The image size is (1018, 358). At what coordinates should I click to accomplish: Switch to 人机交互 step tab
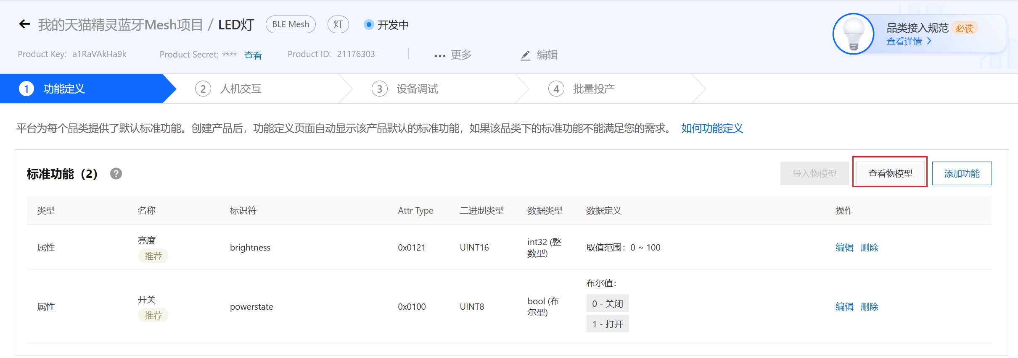click(x=240, y=89)
